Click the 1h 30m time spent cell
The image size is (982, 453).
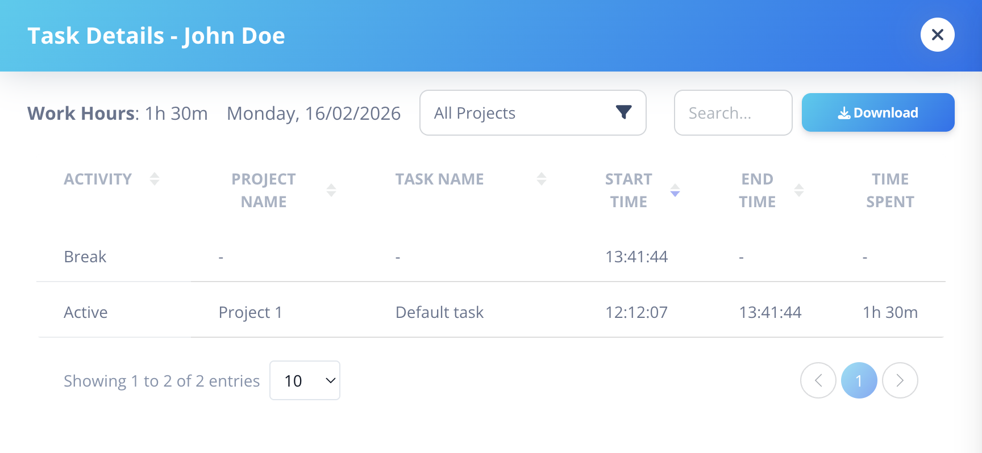pyautogui.click(x=891, y=312)
